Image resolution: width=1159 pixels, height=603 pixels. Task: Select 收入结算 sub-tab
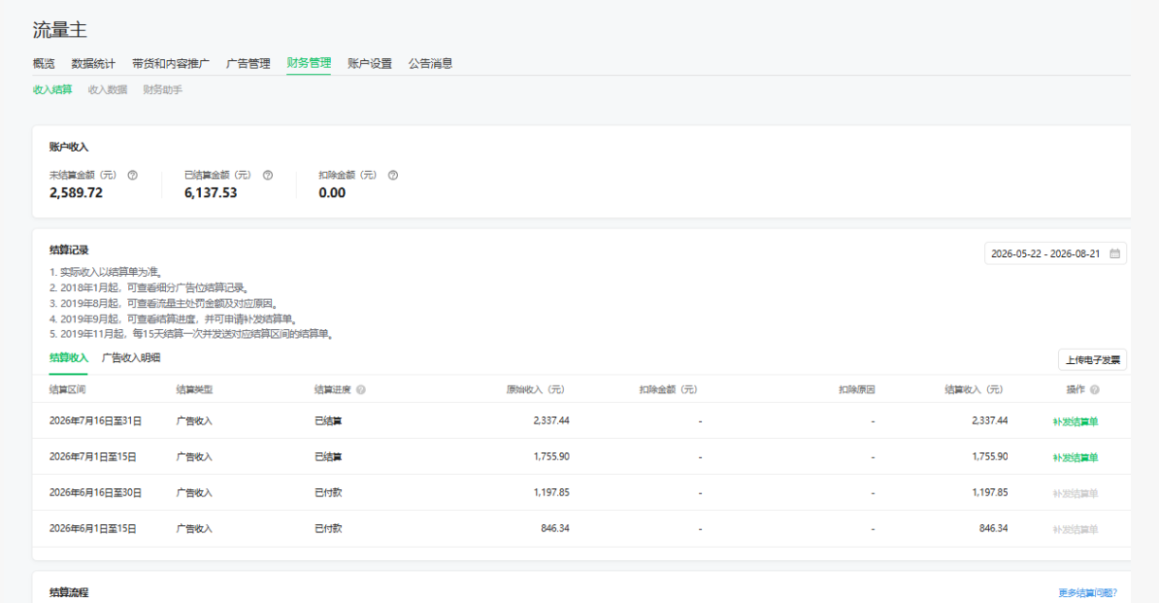(52, 89)
